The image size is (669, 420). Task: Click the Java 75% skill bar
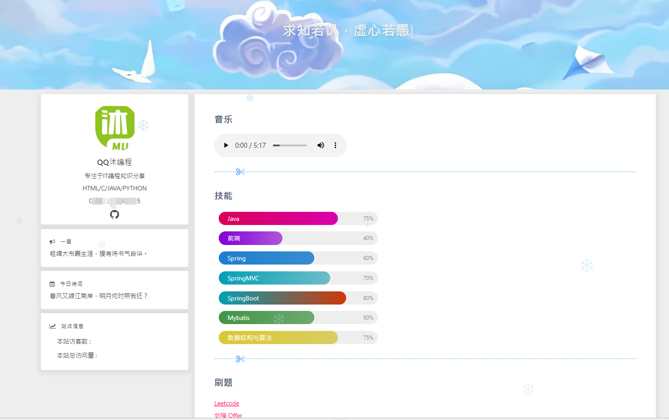pos(278,219)
